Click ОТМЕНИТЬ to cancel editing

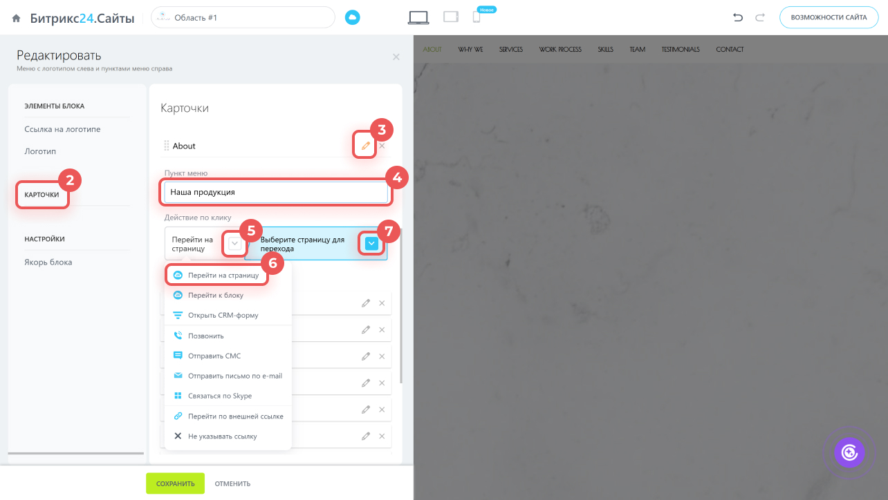pyautogui.click(x=232, y=483)
